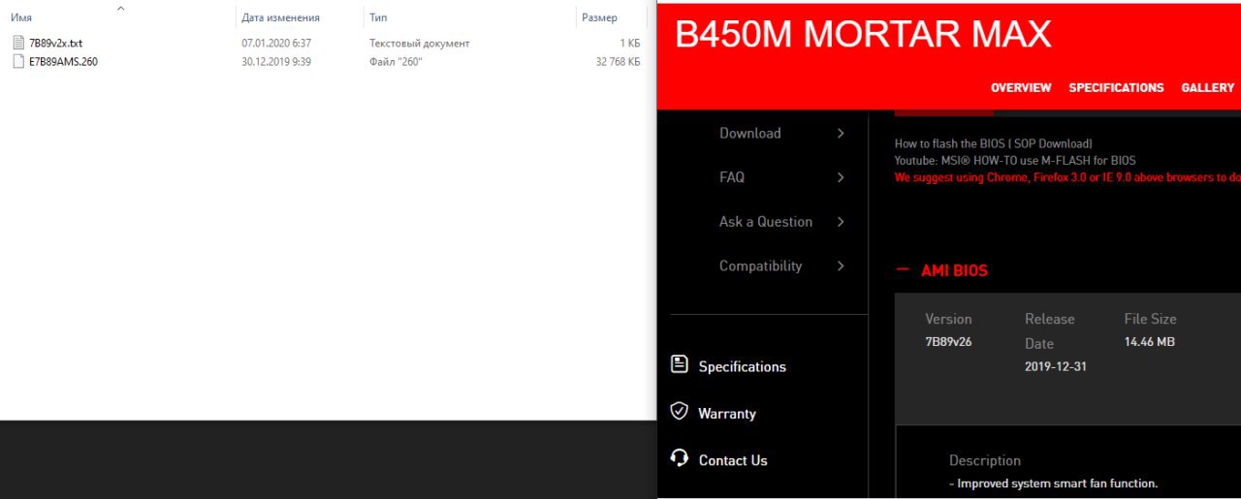The image size is (1241, 499).
Task: Expand the Compatibility sidebar chevron
Action: [x=841, y=265]
